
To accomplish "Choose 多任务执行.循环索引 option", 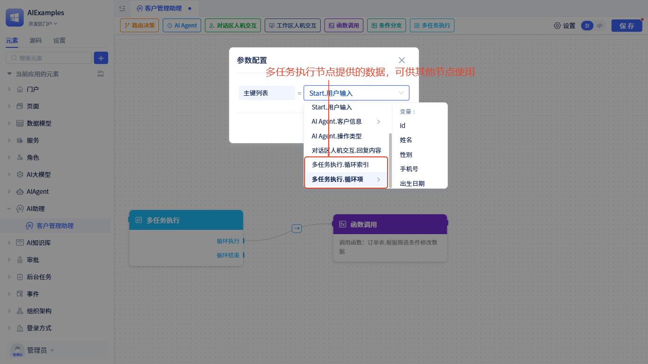I will click(346, 165).
